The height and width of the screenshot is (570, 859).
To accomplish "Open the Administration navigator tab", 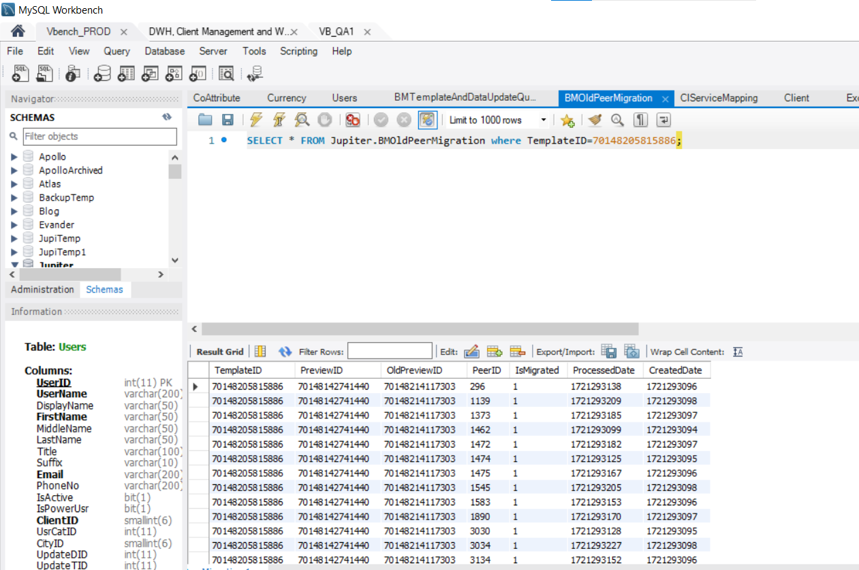I will [x=42, y=289].
